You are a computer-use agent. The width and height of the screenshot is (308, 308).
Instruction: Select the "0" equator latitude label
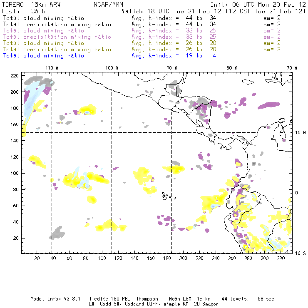[x=297, y=193]
